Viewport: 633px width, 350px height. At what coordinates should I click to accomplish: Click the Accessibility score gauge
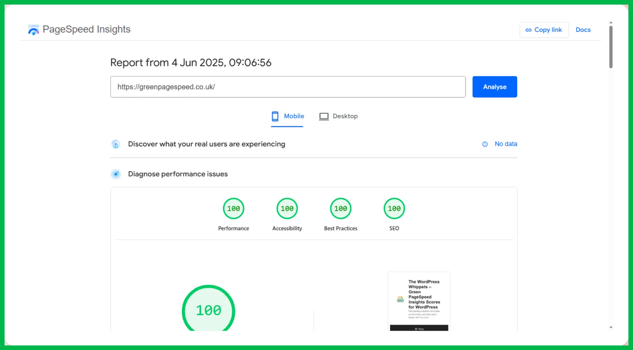[287, 209]
